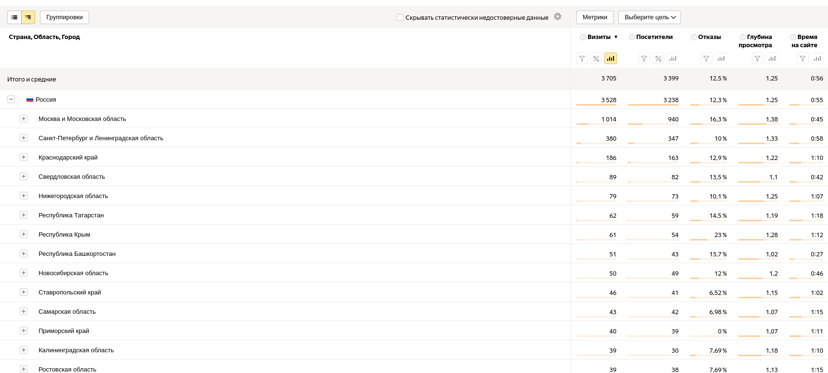Screen dimensions: 828x373
Task: Click filter icon under Отказы column
Action: point(706,59)
